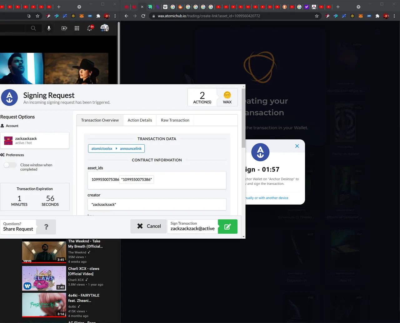Image resolution: width=400 pixels, height=323 pixels.
Task: Close the AtomicHub sign popup with X
Action: [x=297, y=146]
